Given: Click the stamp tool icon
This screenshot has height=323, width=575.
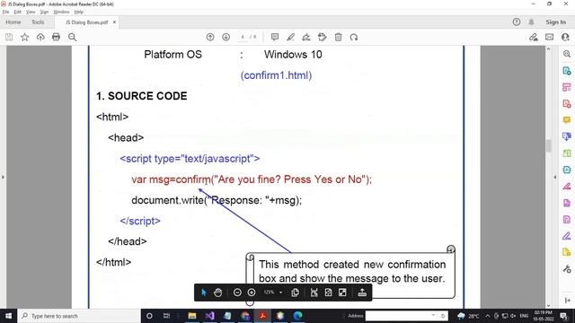Looking at the screenshot, I should coord(323,37).
